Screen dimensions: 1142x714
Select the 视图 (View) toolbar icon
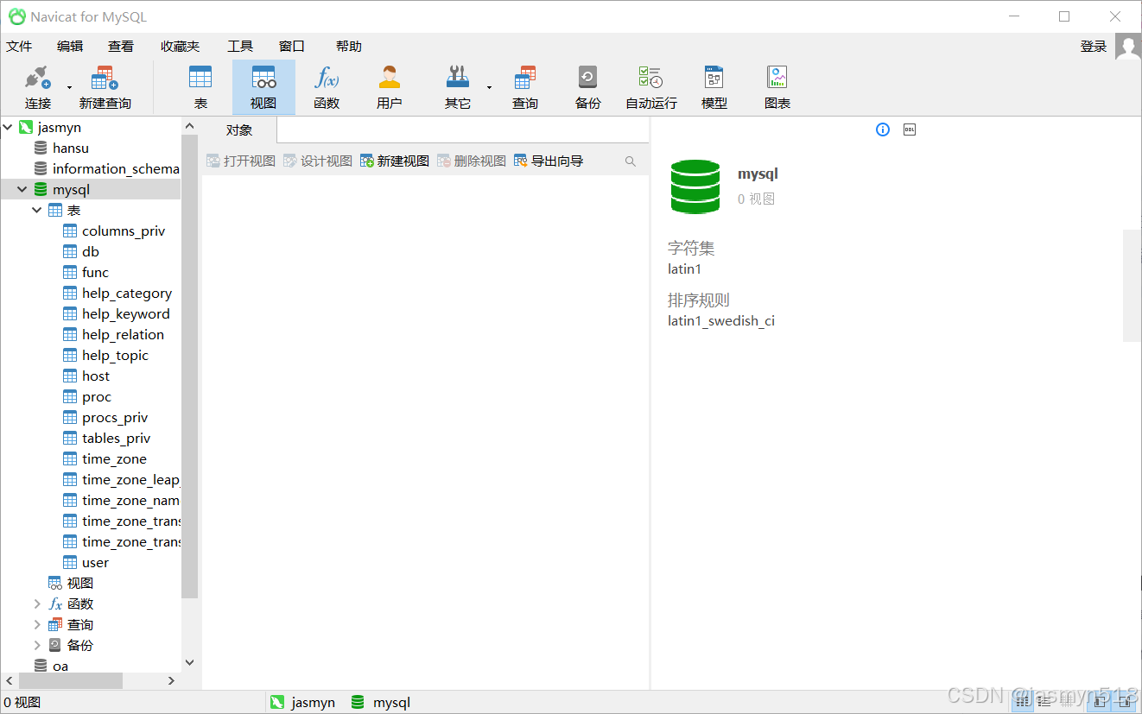[263, 87]
